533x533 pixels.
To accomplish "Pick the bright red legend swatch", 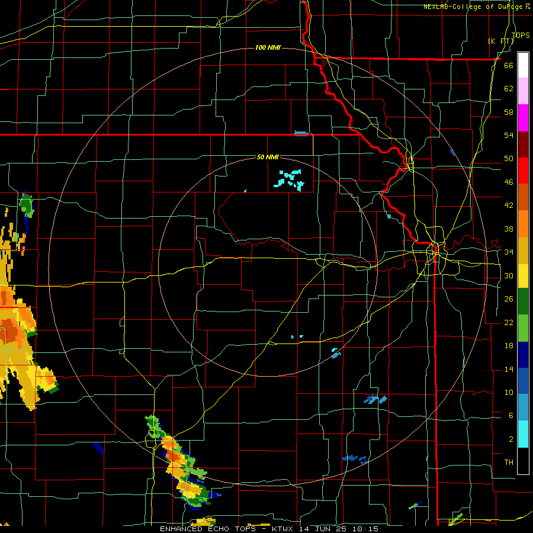I will pyautogui.click(x=523, y=171).
